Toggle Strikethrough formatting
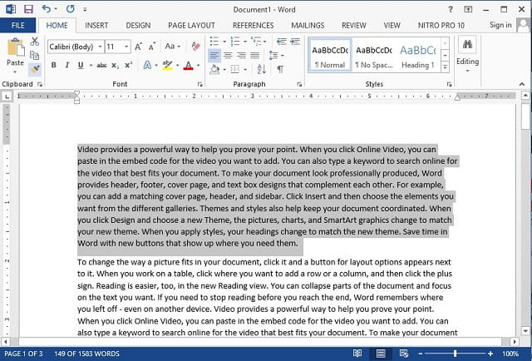Screen dimensions: 532x361 [x=101, y=65]
